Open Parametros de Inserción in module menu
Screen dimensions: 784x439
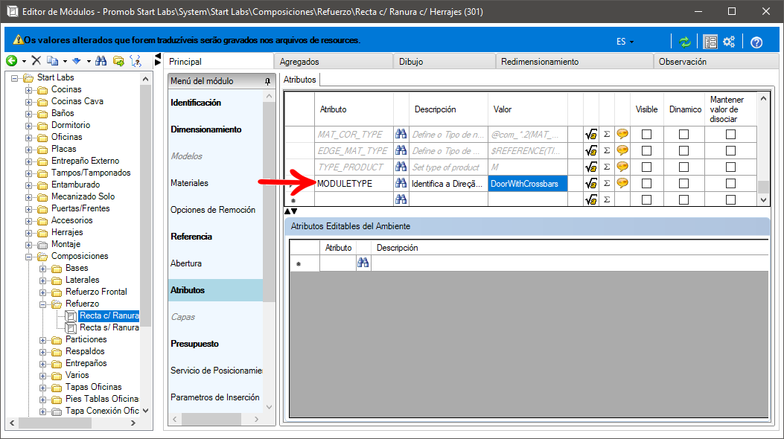click(x=215, y=397)
